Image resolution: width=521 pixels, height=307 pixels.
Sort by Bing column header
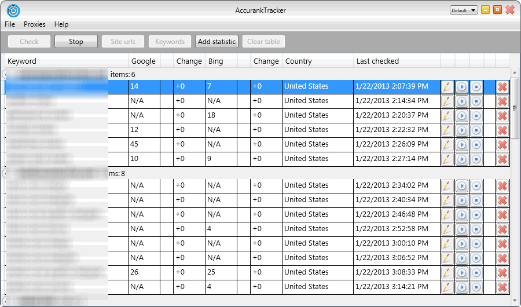point(221,61)
